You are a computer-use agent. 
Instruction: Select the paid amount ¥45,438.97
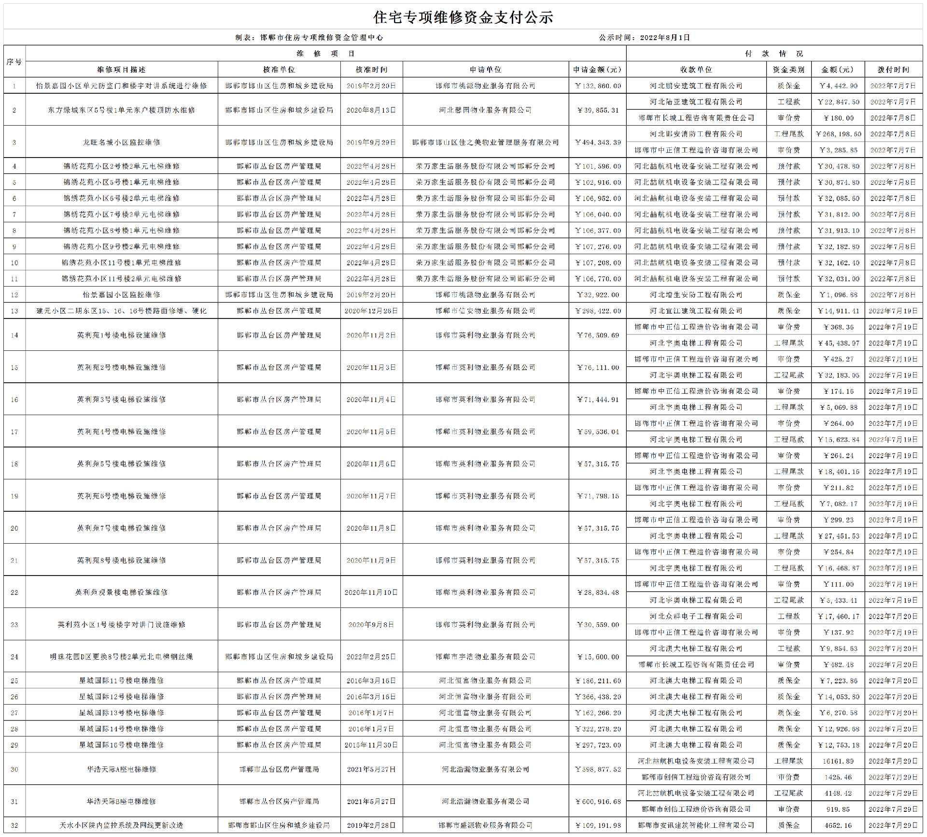(x=838, y=343)
